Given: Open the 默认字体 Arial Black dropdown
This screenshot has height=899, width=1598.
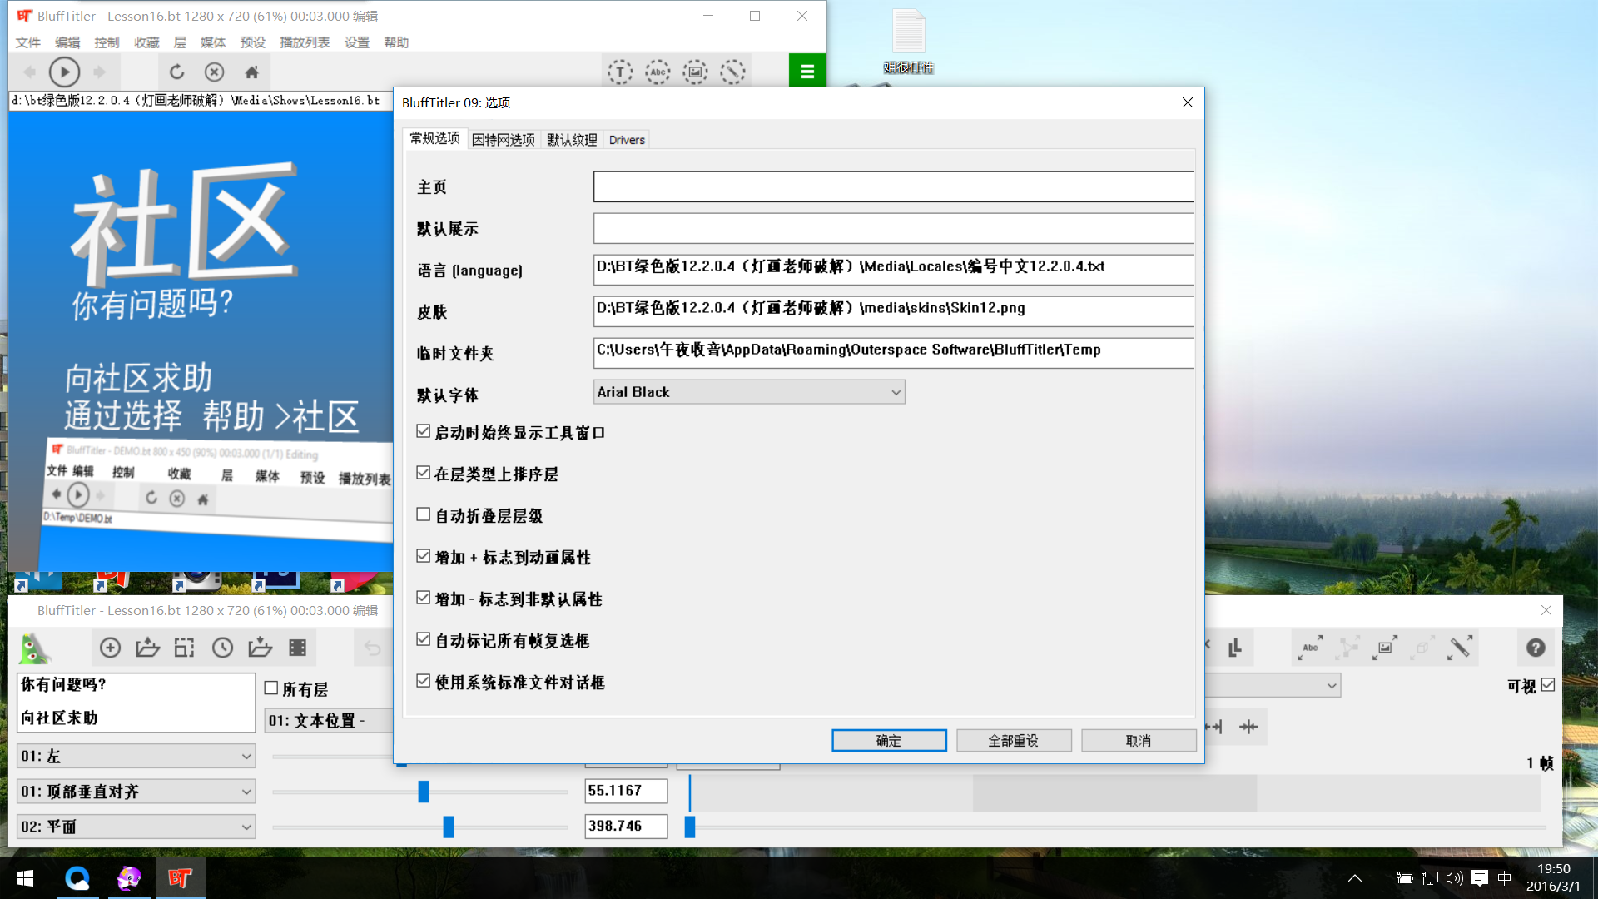Looking at the screenshot, I should pyautogui.click(x=749, y=392).
